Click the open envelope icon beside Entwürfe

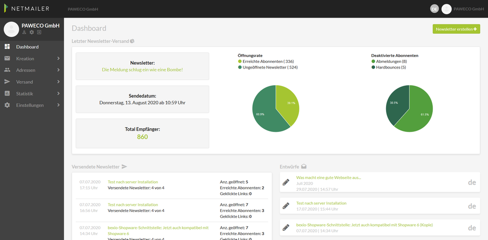coord(304,167)
